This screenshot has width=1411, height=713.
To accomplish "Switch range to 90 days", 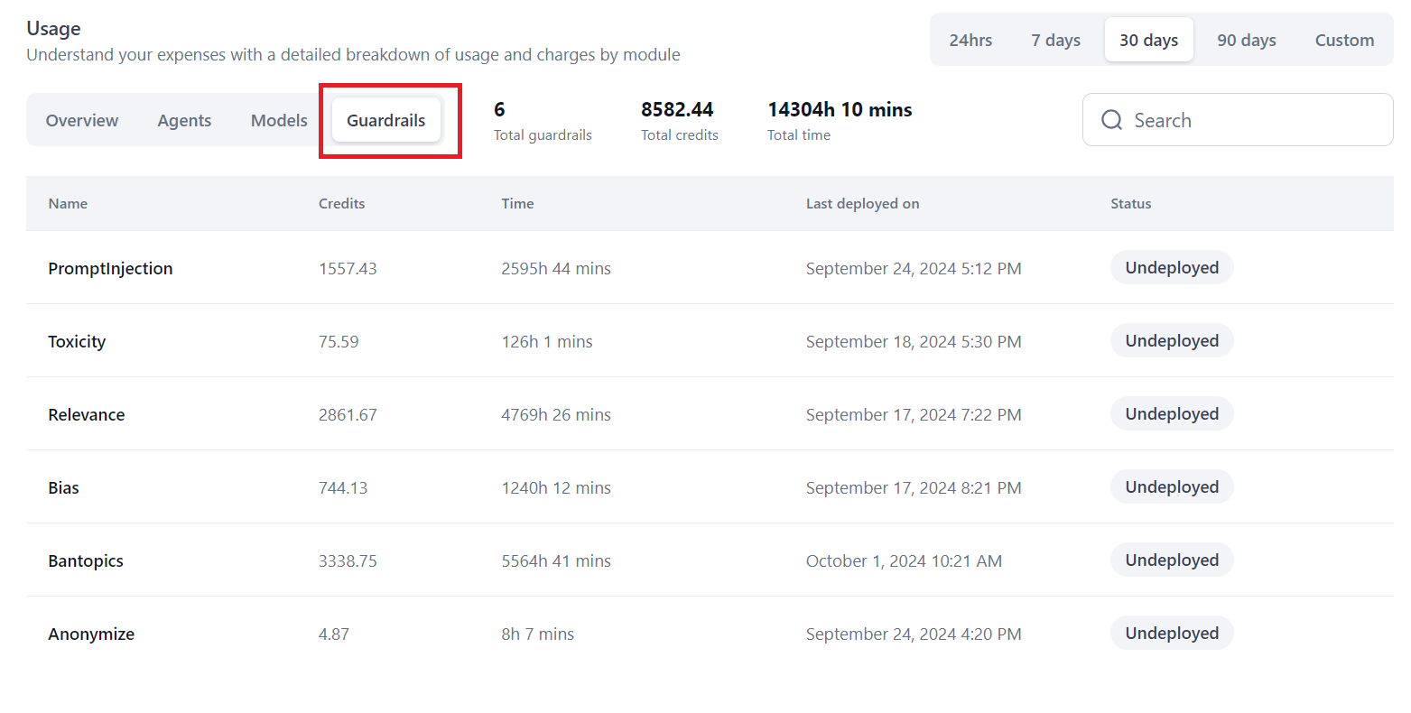I will [x=1246, y=40].
